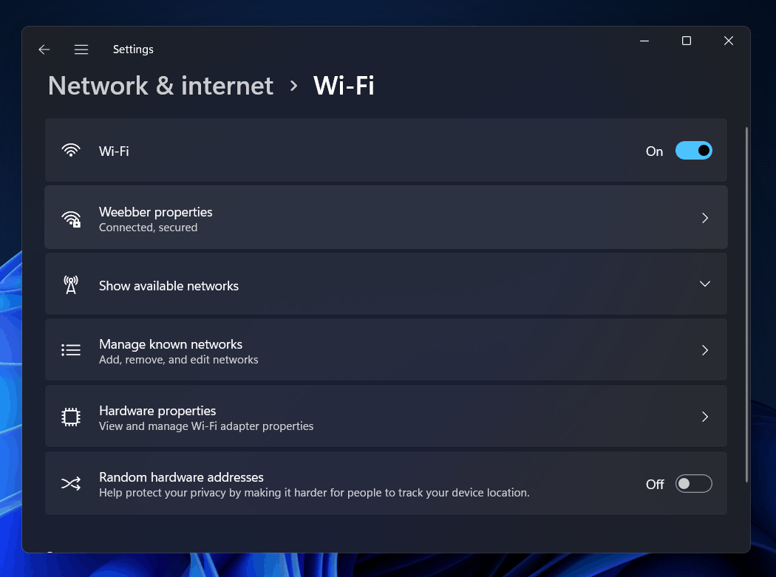776x577 pixels.
Task: Click the back arrow in Settings
Action: click(x=44, y=49)
